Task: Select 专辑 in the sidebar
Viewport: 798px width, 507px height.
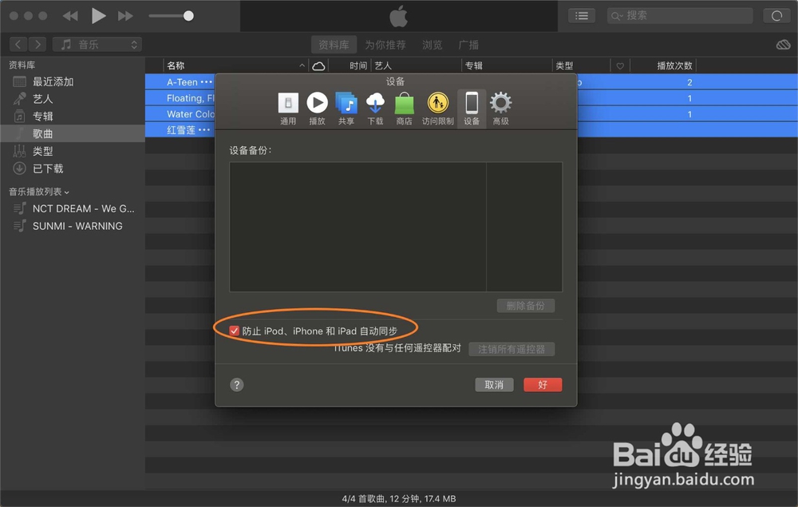Action: click(73, 116)
